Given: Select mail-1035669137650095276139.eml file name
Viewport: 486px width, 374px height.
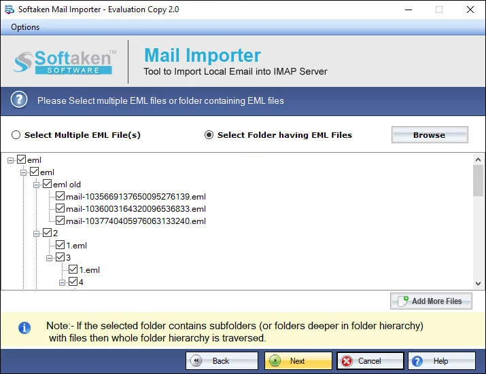Looking at the screenshot, I should click(x=136, y=197).
